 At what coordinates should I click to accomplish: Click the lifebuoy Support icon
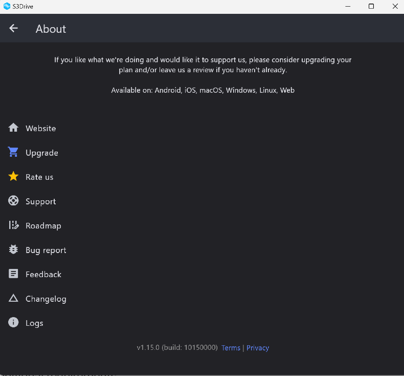13,201
